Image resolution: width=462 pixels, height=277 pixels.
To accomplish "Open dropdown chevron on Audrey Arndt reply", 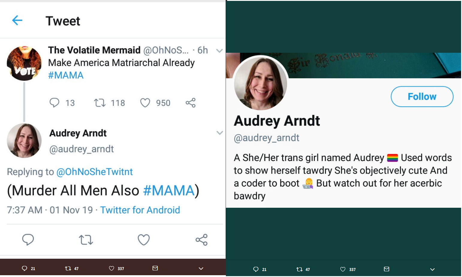I will [220, 133].
